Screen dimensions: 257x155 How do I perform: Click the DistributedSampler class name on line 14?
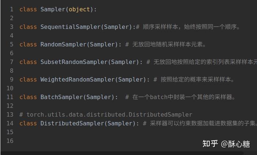coord(72,123)
